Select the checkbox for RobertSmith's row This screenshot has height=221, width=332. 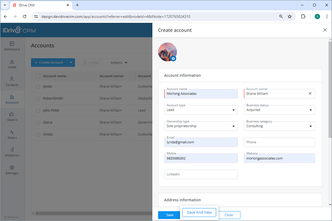[38, 98]
